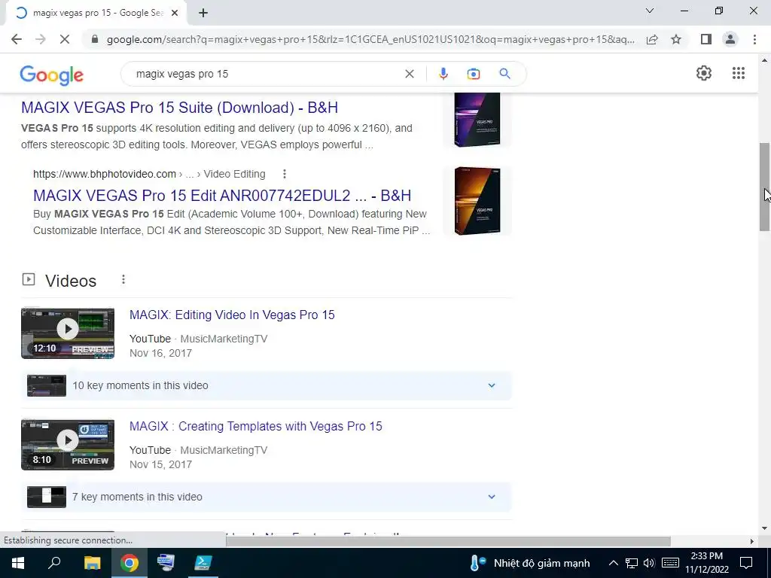Close the magix vegas pro 15 tab
This screenshot has height=578, width=771.
click(175, 14)
